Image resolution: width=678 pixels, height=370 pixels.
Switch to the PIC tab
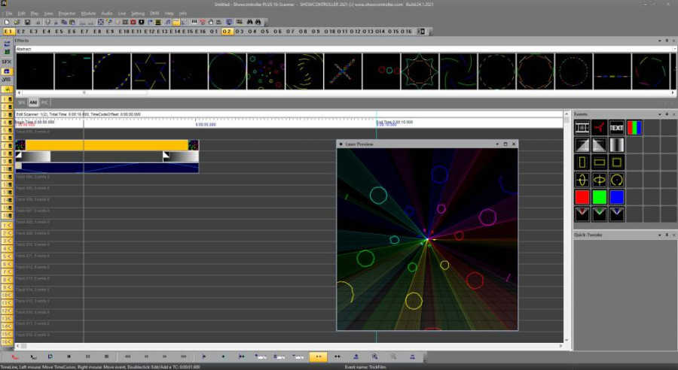pyautogui.click(x=44, y=102)
